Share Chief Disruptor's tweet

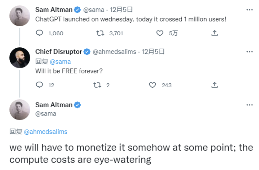click(214, 85)
